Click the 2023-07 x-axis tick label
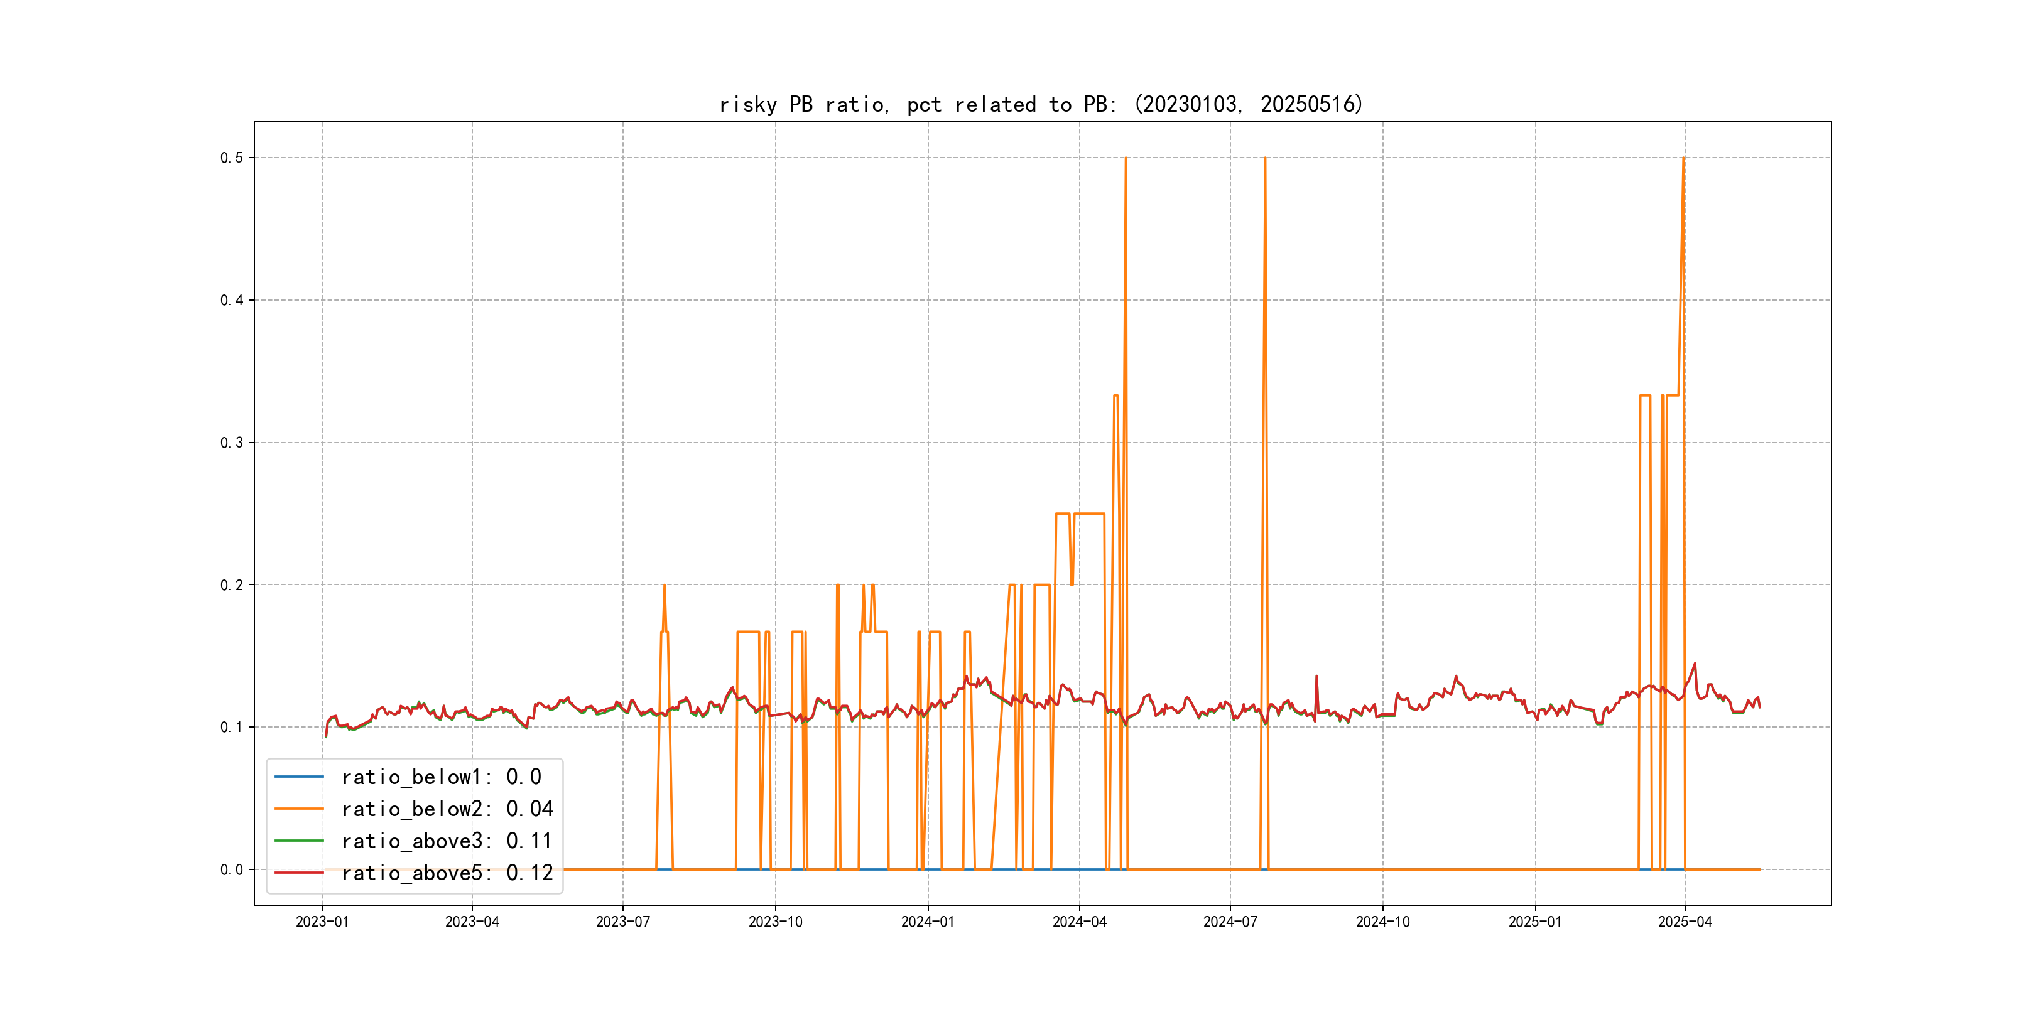Image resolution: width=2035 pixels, height=1017 pixels. (x=622, y=922)
